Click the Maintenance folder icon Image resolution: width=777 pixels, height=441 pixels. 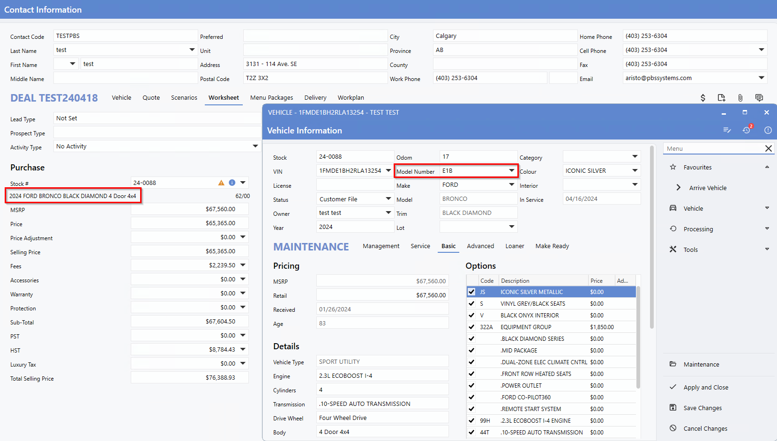click(x=673, y=364)
